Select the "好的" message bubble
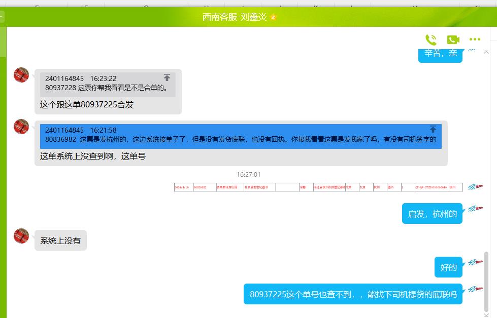Image resolution: width=497 pixels, height=318 pixels. pyautogui.click(x=449, y=267)
